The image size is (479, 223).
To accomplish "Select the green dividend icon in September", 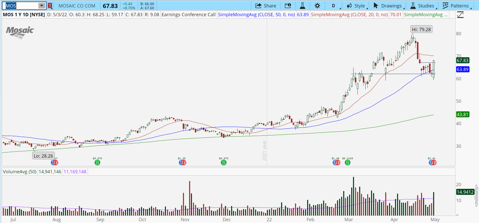I will pos(97,162).
